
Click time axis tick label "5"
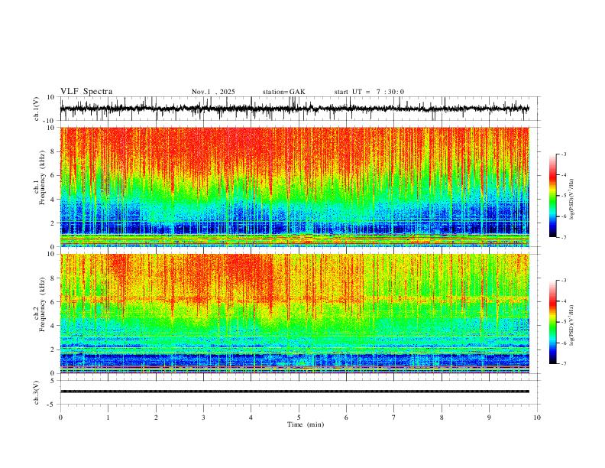point(299,418)
